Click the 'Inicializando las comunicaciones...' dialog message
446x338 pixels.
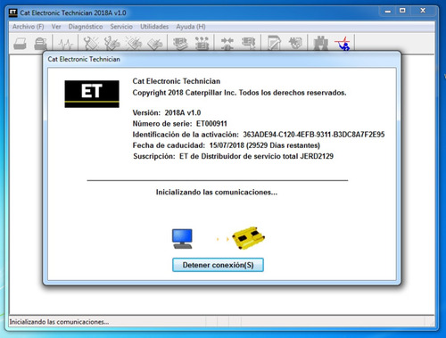pos(217,193)
